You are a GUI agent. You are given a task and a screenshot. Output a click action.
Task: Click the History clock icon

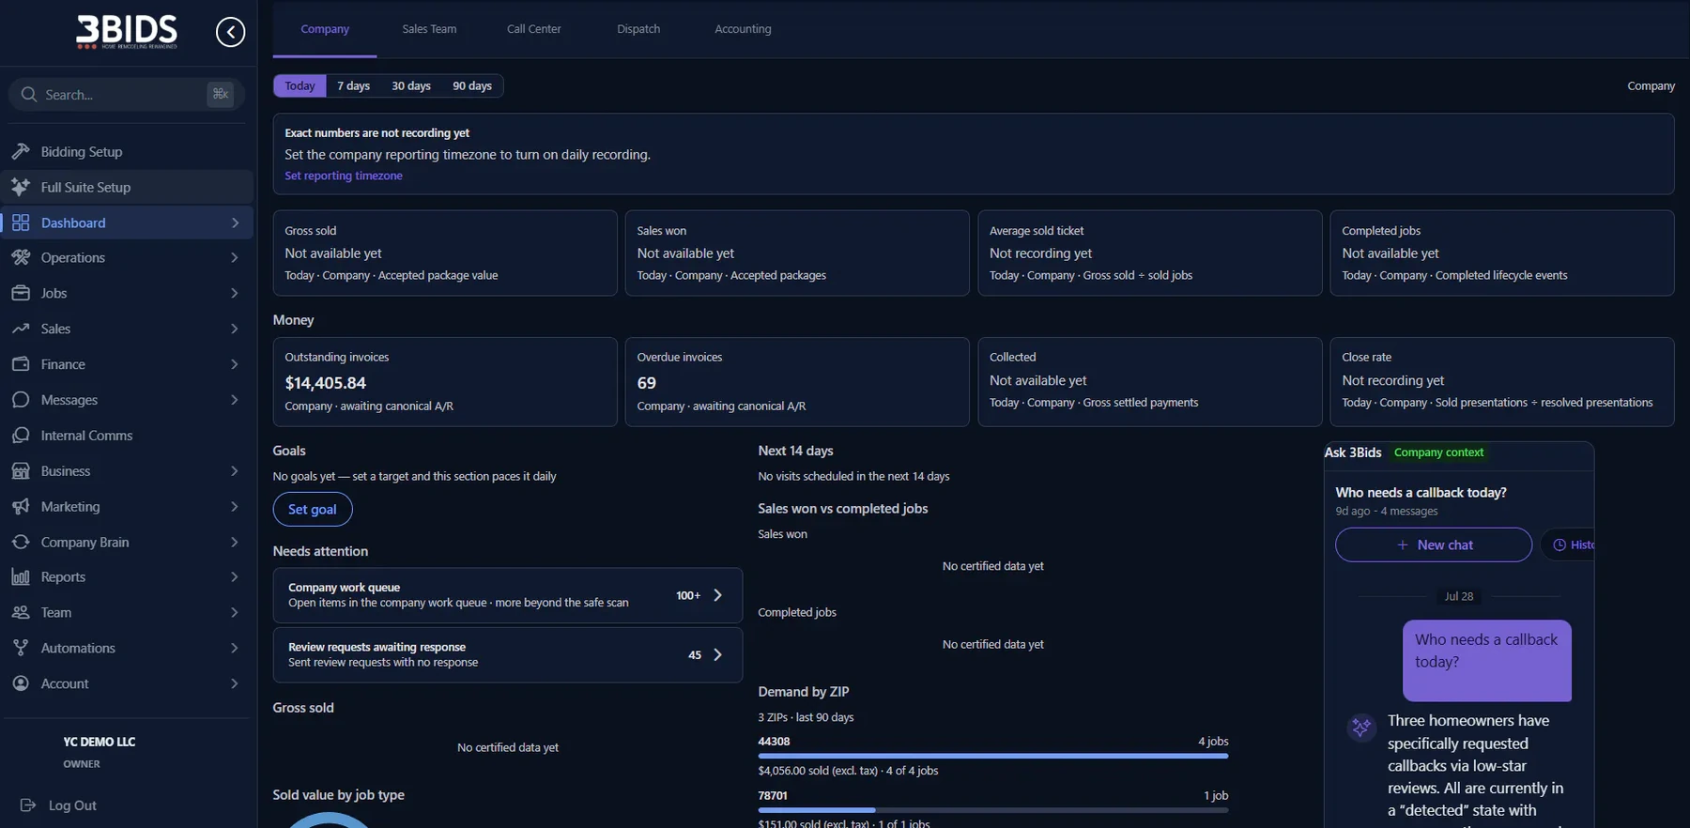[1559, 545]
